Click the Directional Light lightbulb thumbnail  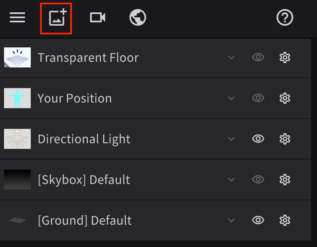click(x=17, y=139)
